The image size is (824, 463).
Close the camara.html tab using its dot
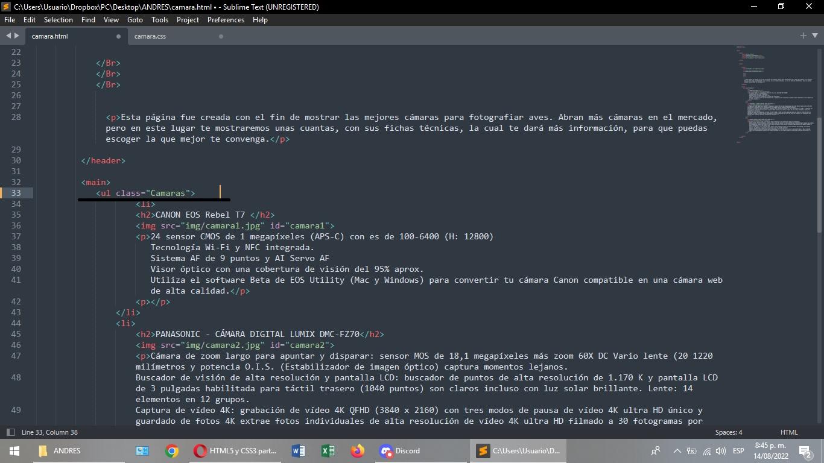[x=118, y=36]
